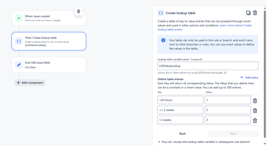The height and width of the screenshot is (146, 267).
Task: Delete the '<20 hours' table entry
Action: [255, 101]
